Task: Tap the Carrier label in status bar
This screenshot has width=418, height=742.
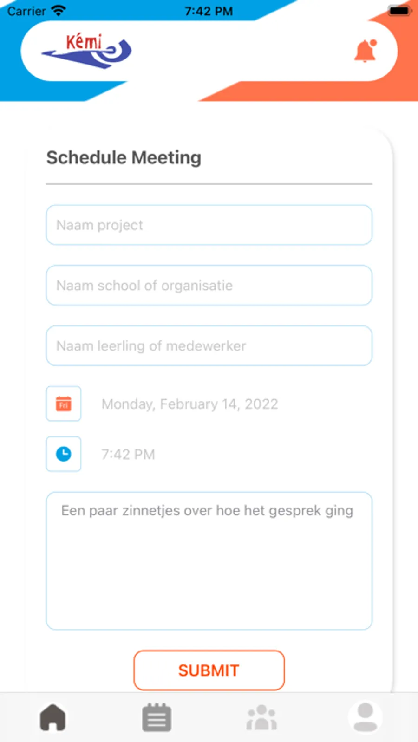Action: 26,11
